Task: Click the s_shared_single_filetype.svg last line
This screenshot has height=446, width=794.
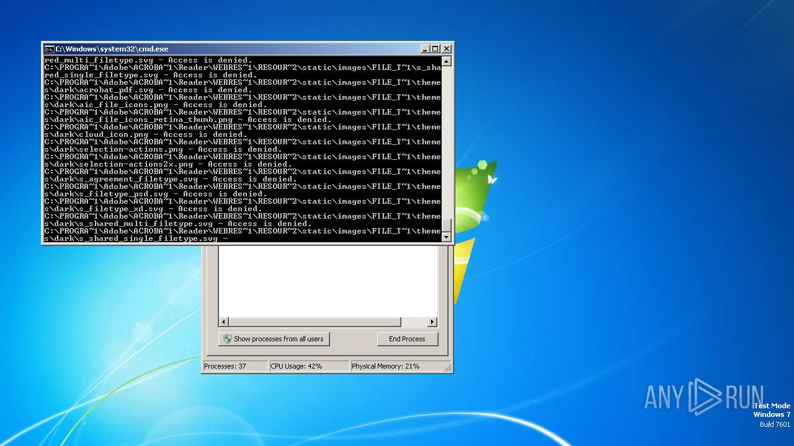Action: [136, 238]
